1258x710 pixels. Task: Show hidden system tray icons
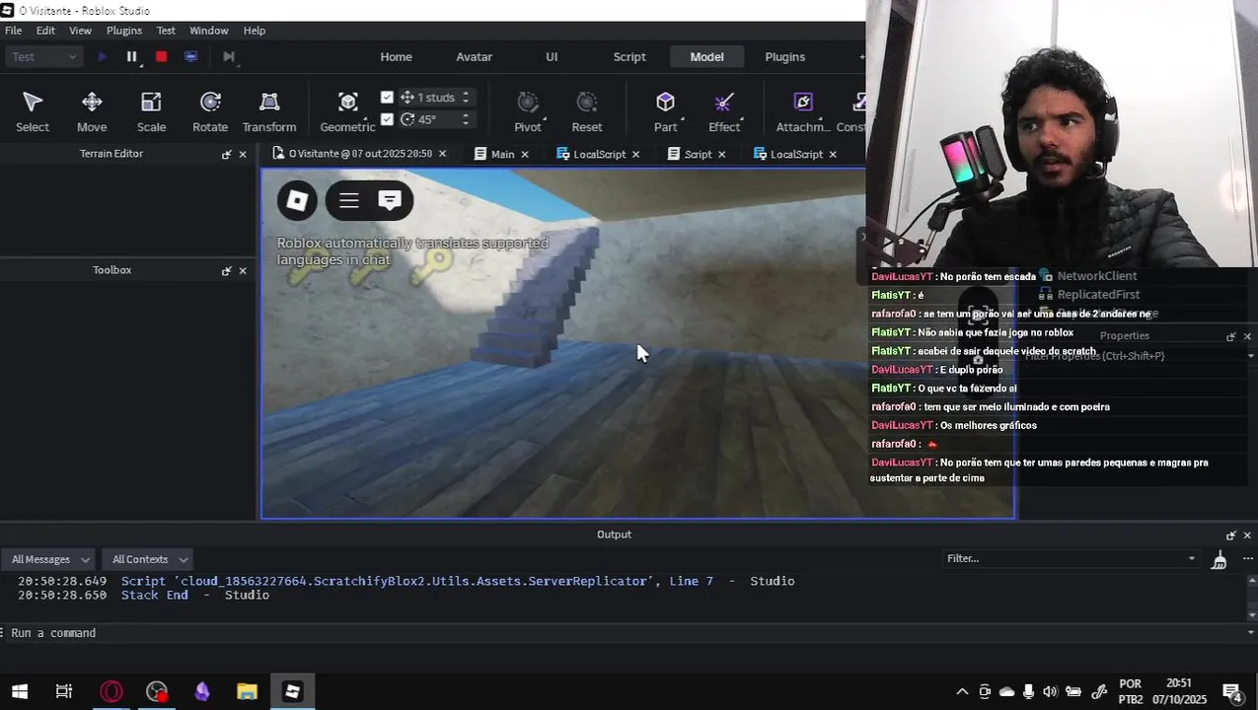pos(962,691)
